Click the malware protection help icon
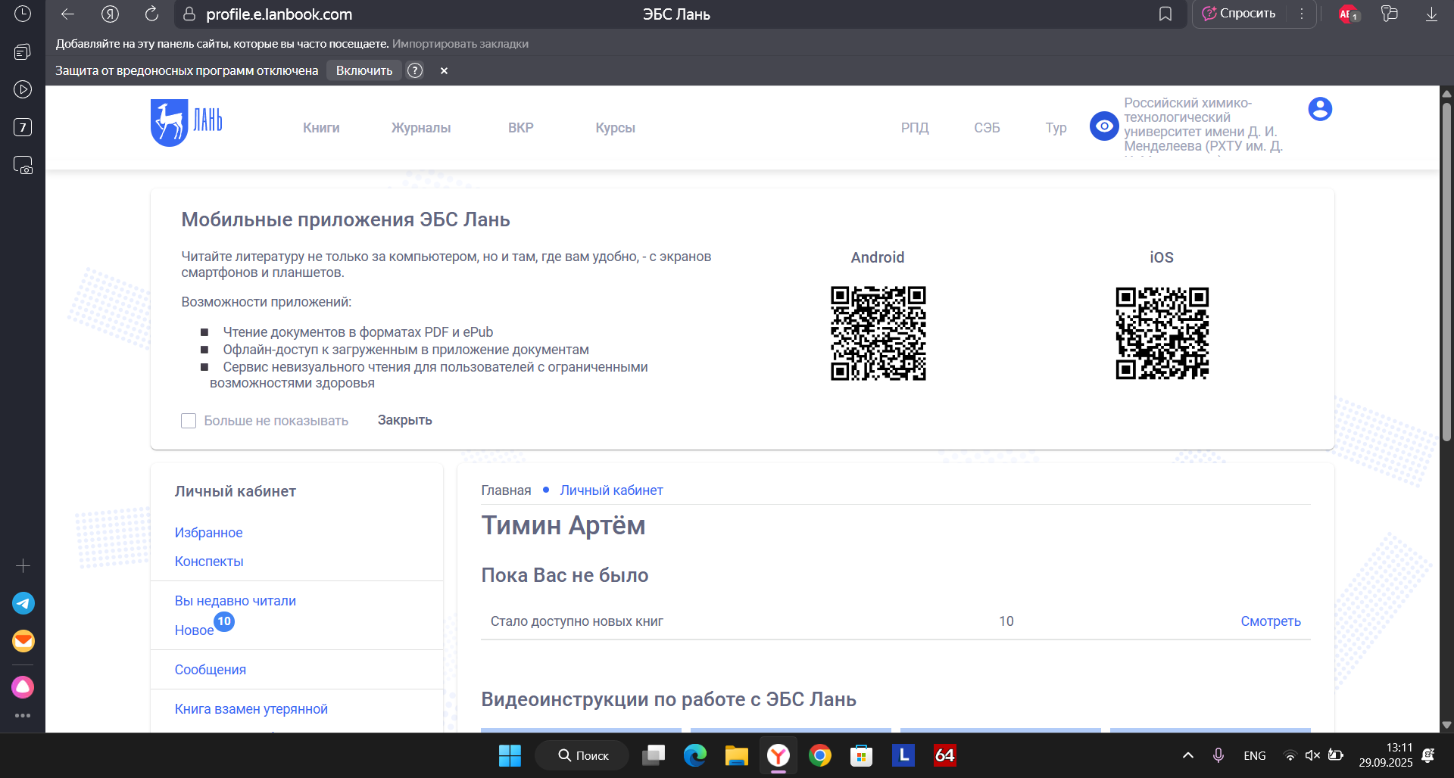1454x778 pixels. coord(415,70)
